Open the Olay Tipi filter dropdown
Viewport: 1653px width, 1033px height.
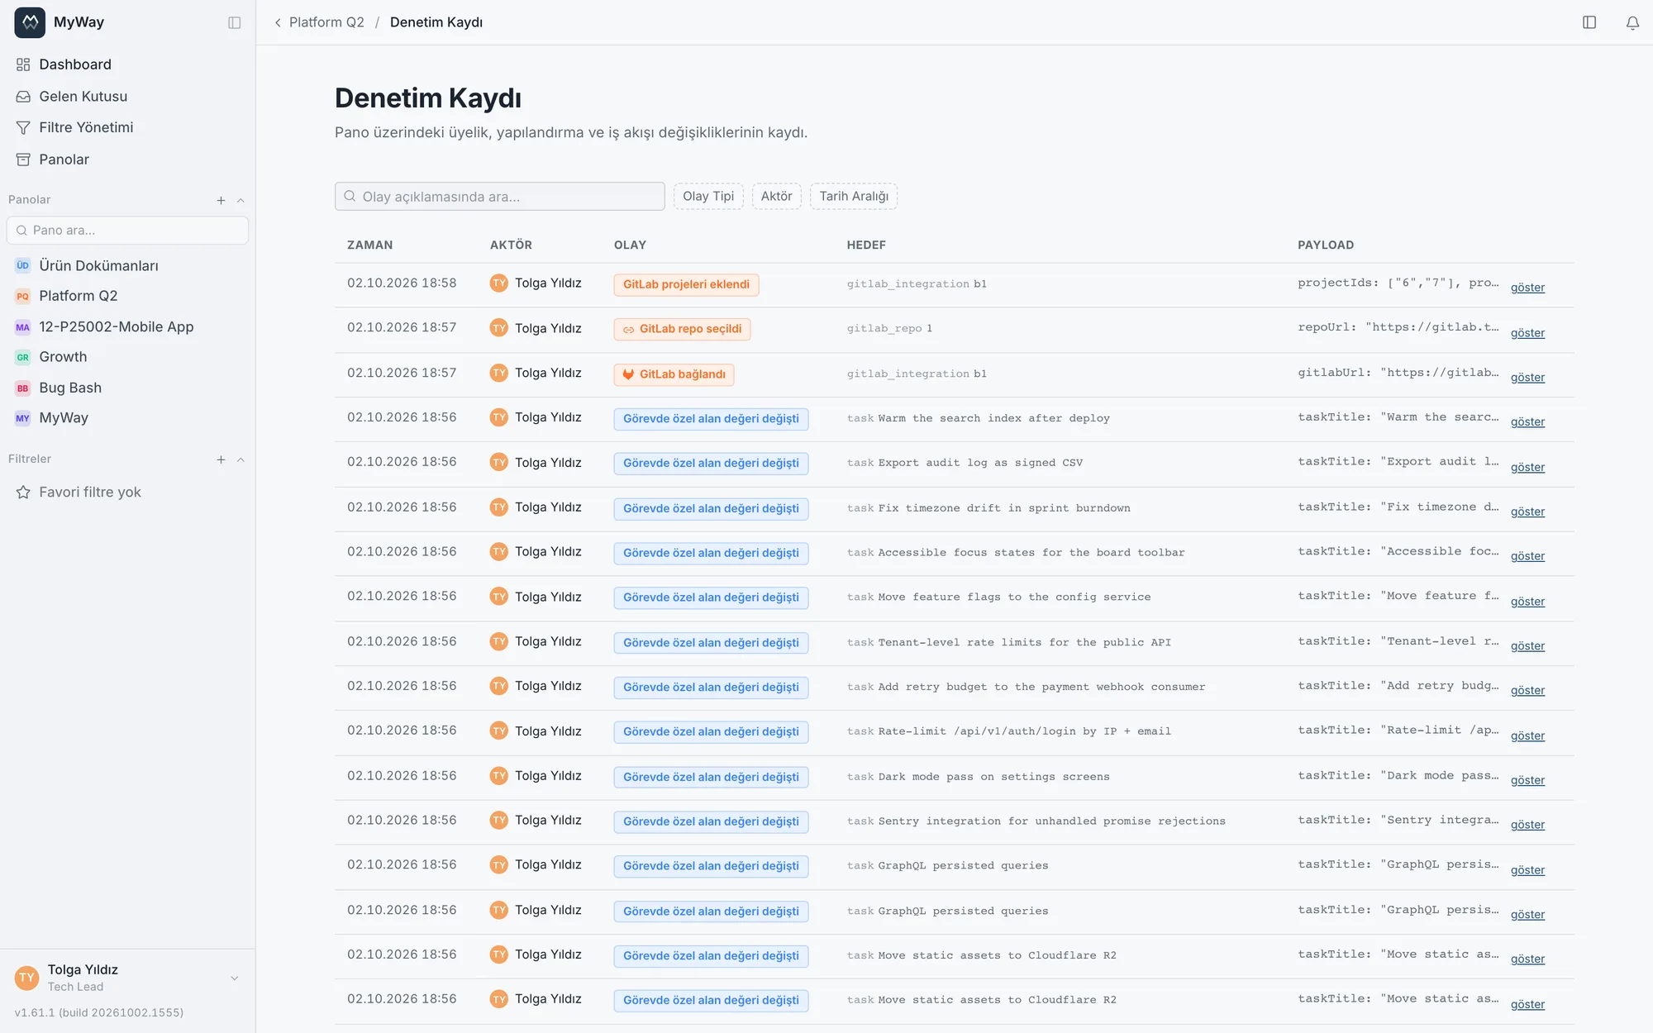tap(708, 196)
